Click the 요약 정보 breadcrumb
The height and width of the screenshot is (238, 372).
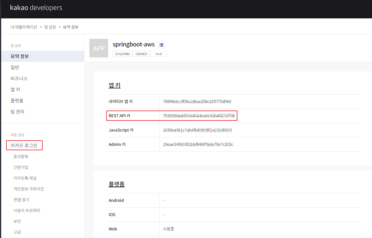[x=71, y=27]
